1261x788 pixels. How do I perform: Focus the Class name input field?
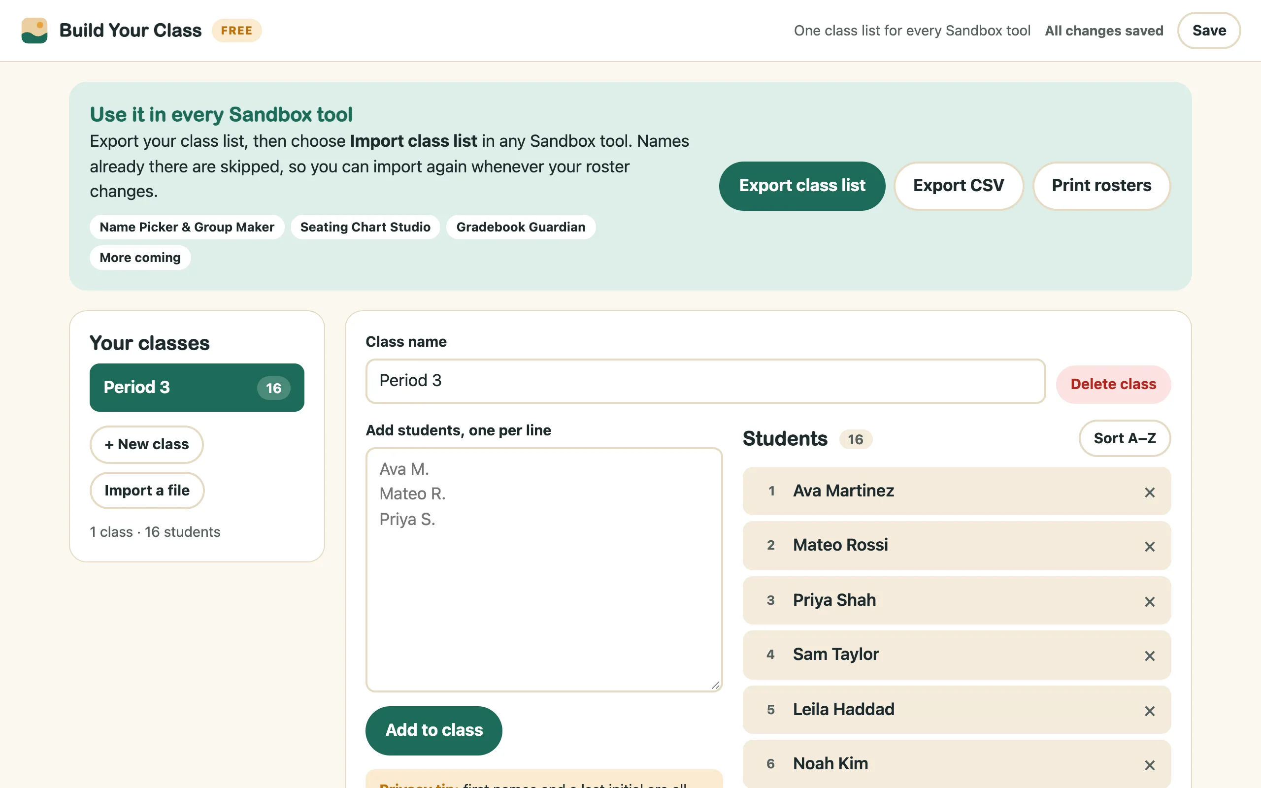705,381
